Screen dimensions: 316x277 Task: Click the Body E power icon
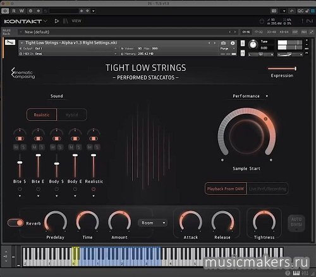tap(75, 189)
